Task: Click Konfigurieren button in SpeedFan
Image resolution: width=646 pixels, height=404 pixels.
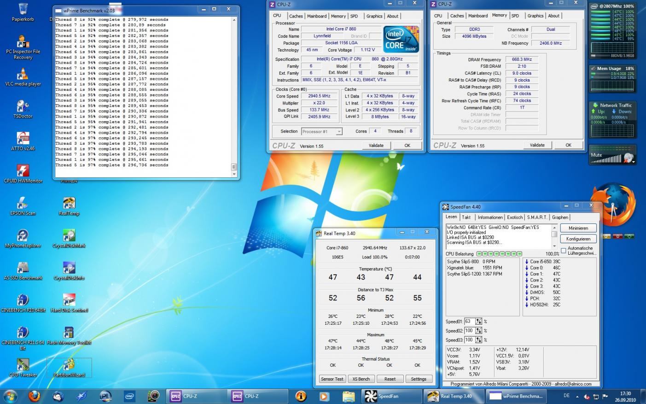Action: click(x=578, y=239)
